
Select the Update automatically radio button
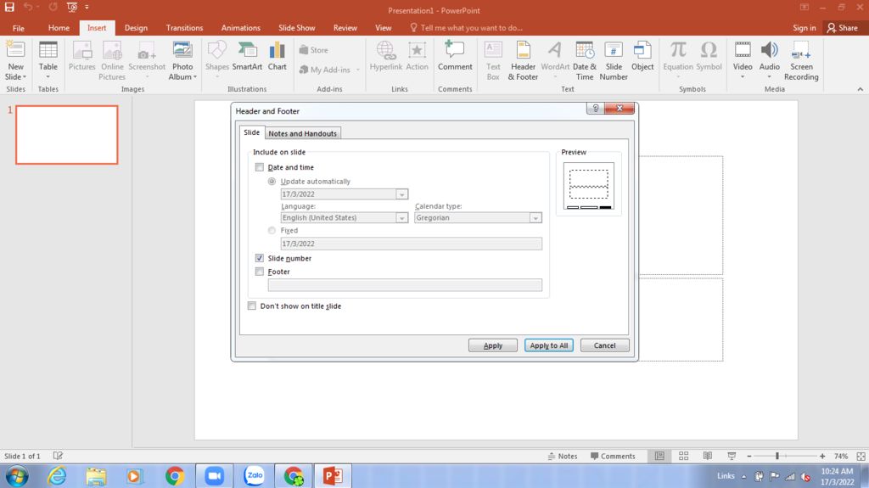click(x=272, y=182)
